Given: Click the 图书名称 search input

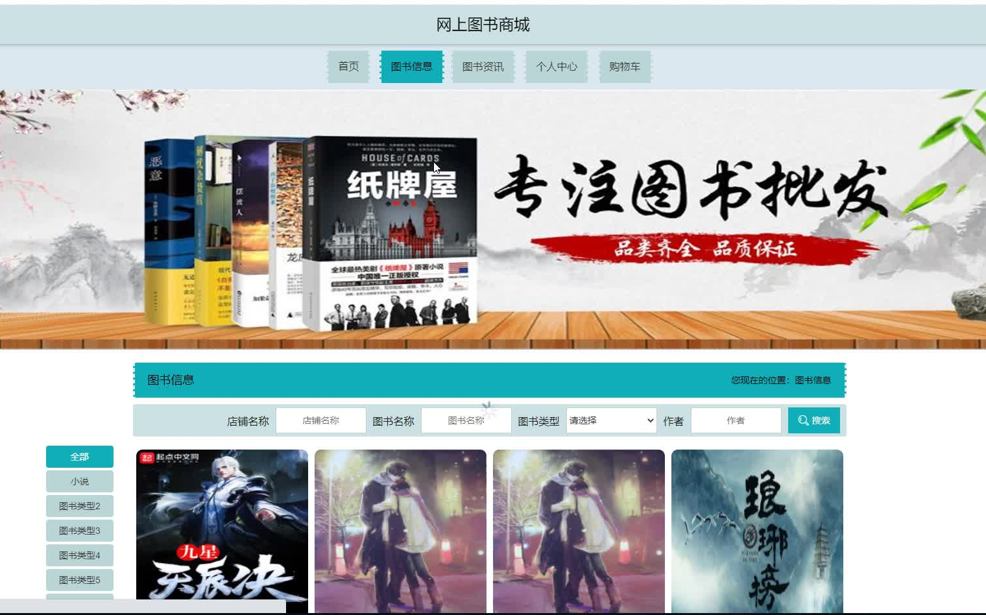Looking at the screenshot, I should coord(466,420).
